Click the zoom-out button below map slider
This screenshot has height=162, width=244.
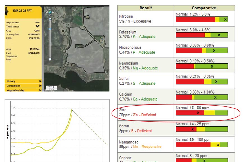click(x=50, y=59)
